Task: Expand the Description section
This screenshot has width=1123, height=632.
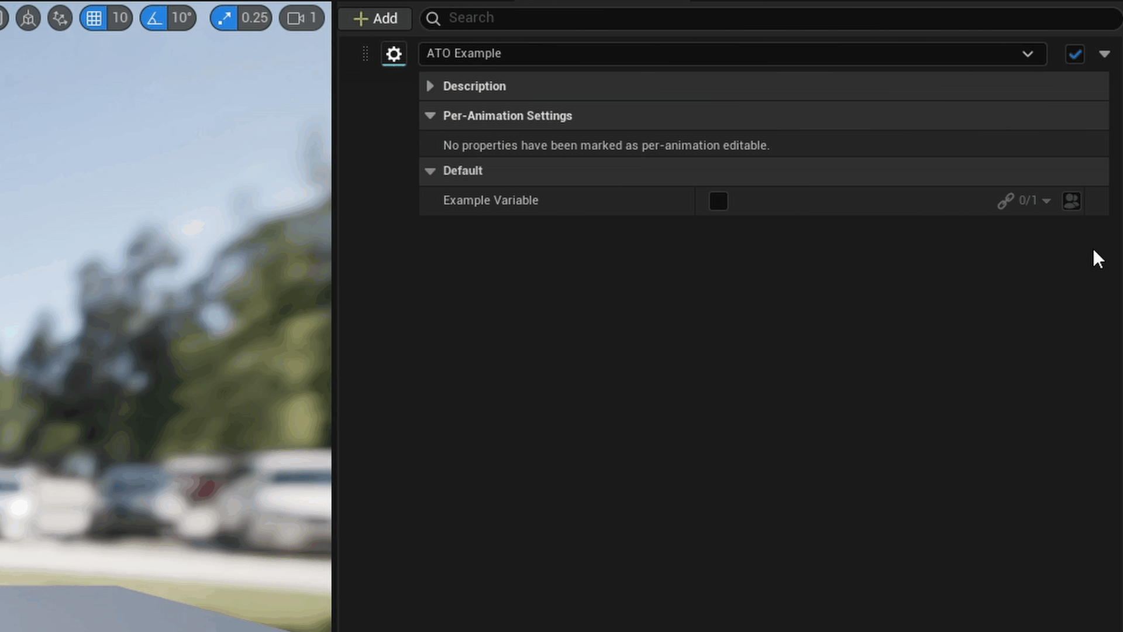Action: coord(430,86)
